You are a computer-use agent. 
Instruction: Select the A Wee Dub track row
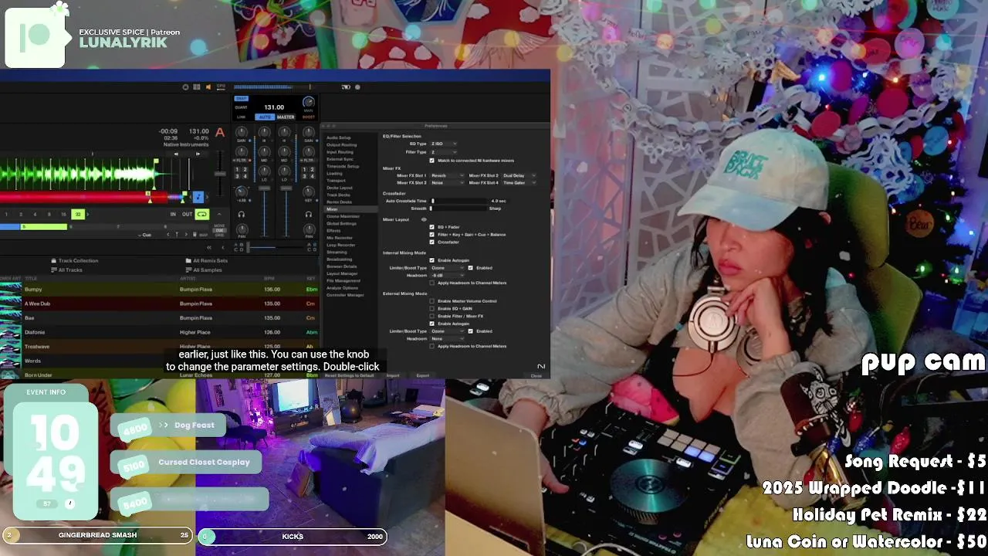tap(161, 303)
